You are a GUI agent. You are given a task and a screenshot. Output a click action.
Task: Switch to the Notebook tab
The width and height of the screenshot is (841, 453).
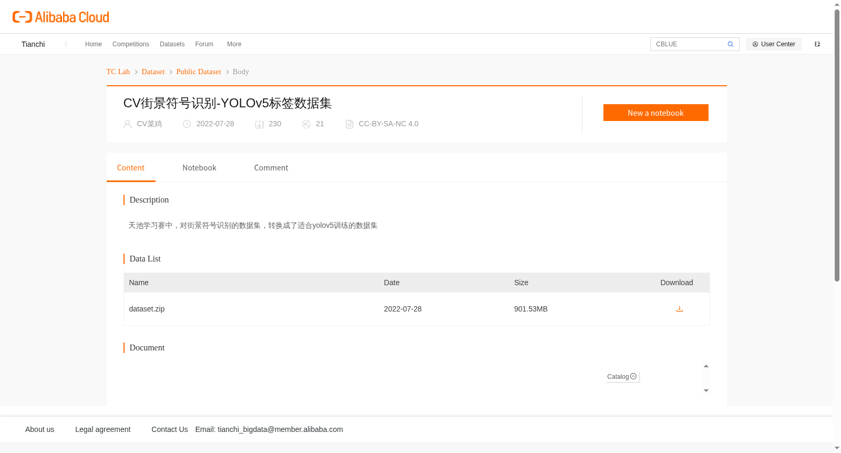[199, 168]
